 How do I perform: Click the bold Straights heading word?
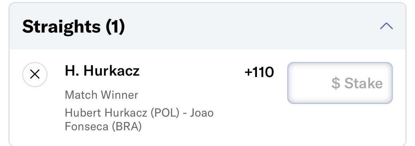coord(61,27)
